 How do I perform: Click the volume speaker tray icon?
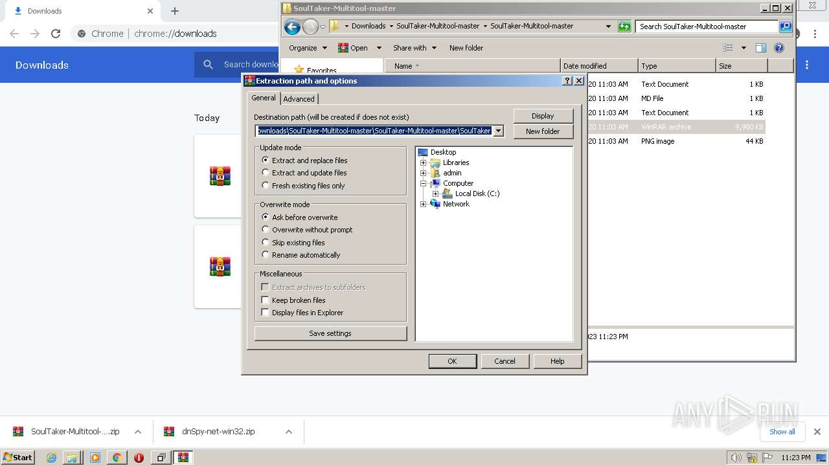[736, 458]
